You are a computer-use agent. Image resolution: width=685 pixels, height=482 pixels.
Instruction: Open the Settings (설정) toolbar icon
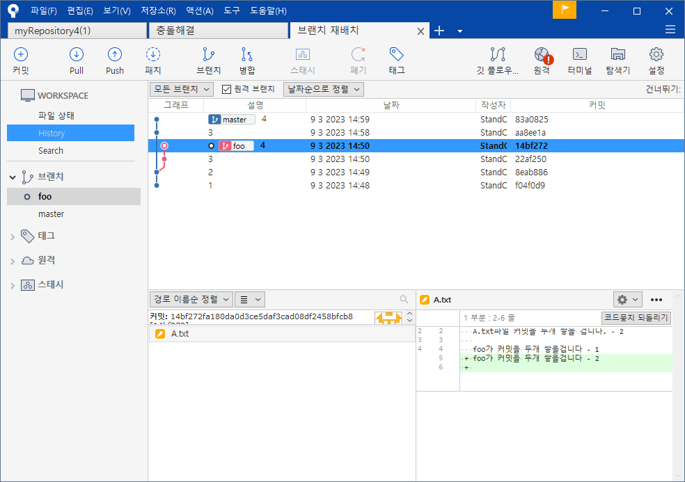pyautogui.click(x=656, y=54)
